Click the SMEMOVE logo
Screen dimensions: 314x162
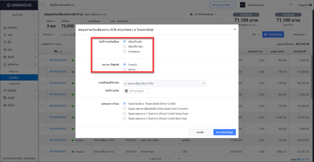pos(19,5)
